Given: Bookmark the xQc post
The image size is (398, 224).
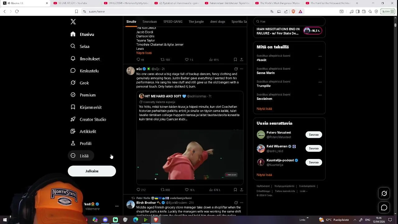Looking at the screenshot, I should [235, 190].
